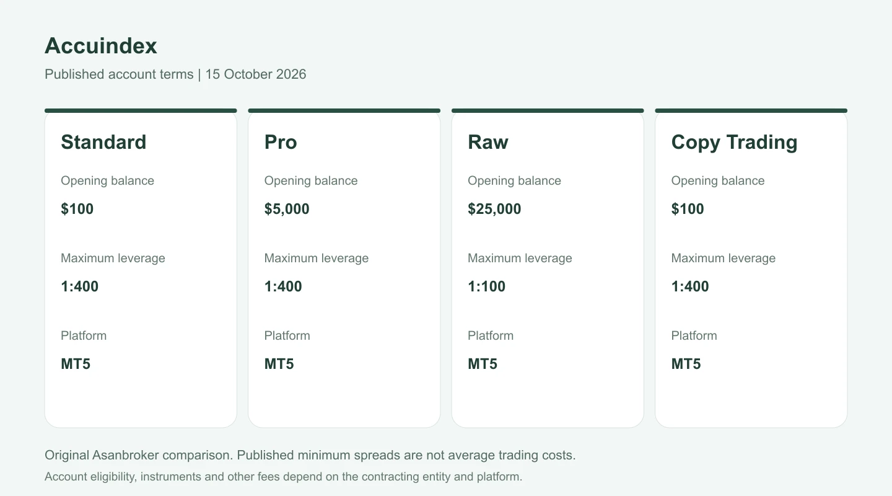Click MT5 platform in the Pro card
The height and width of the screenshot is (496, 892).
point(279,364)
